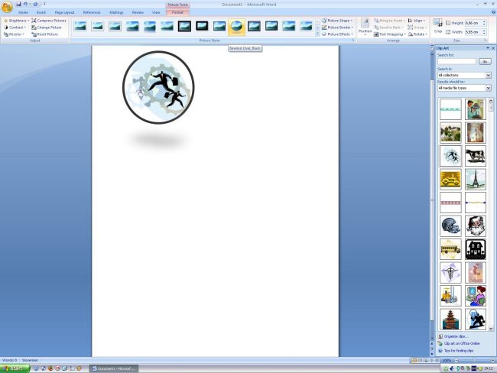Insert the pagoda clip art
The image size is (497, 373).
pos(450,319)
